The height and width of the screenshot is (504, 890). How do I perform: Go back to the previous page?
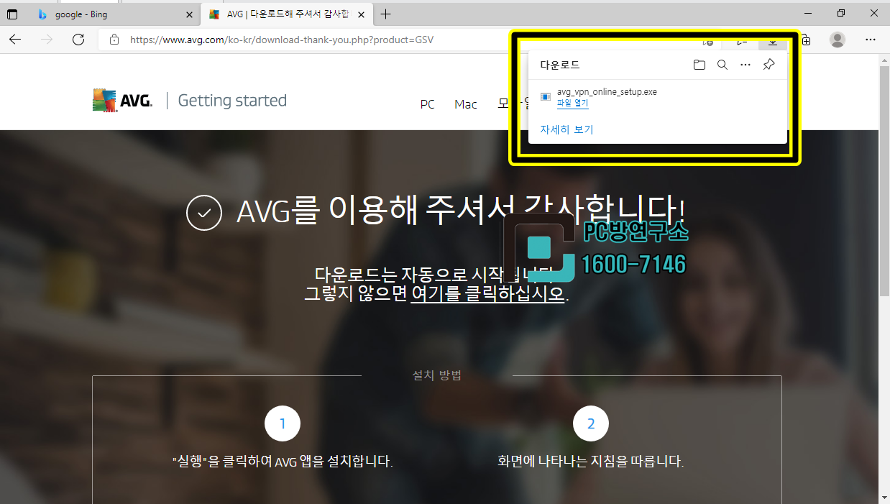point(14,40)
